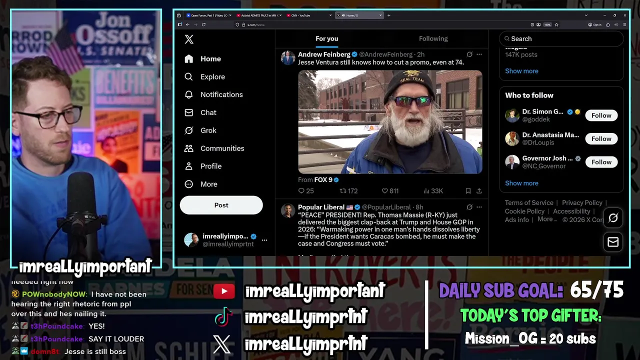
Task: Open more options on Andrew Feinberg's post
Action: tap(479, 54)
